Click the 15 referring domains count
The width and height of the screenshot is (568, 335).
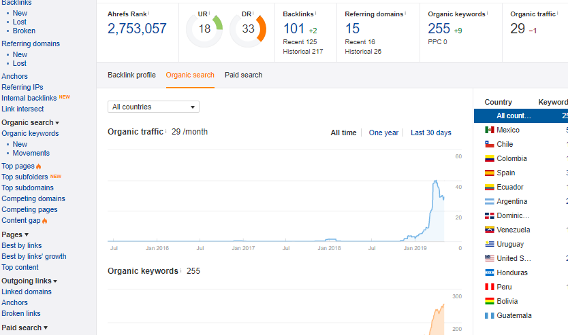click(x=352, y=29)
